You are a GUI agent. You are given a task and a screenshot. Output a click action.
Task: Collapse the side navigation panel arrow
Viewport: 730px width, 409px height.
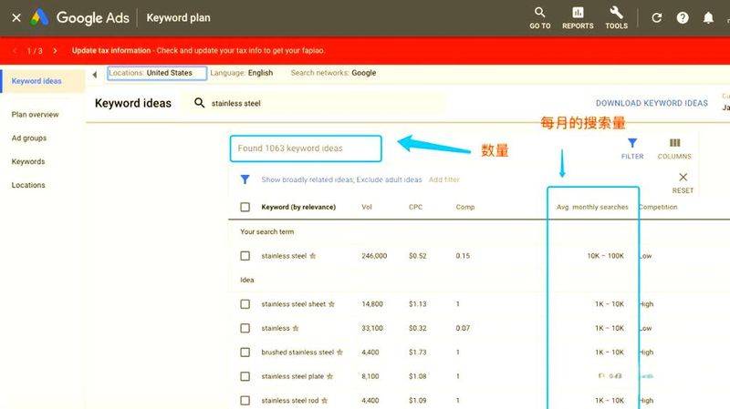tap(95, 75)
